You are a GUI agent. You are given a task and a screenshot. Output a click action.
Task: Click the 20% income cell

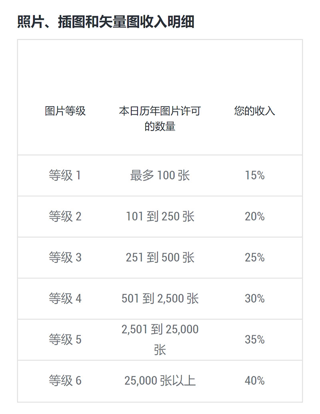tap(255, 216)
